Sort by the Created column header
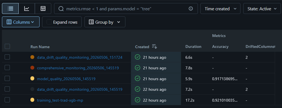Image resolution: width=282 pixels, height=108 pixels. (x=142, y=47)
